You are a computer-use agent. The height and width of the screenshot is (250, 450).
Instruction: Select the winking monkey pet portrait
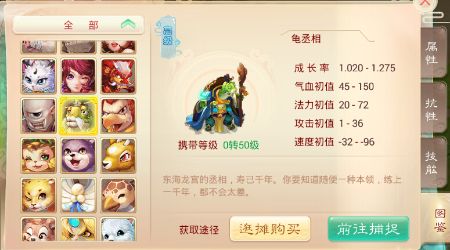coord(38,155)
